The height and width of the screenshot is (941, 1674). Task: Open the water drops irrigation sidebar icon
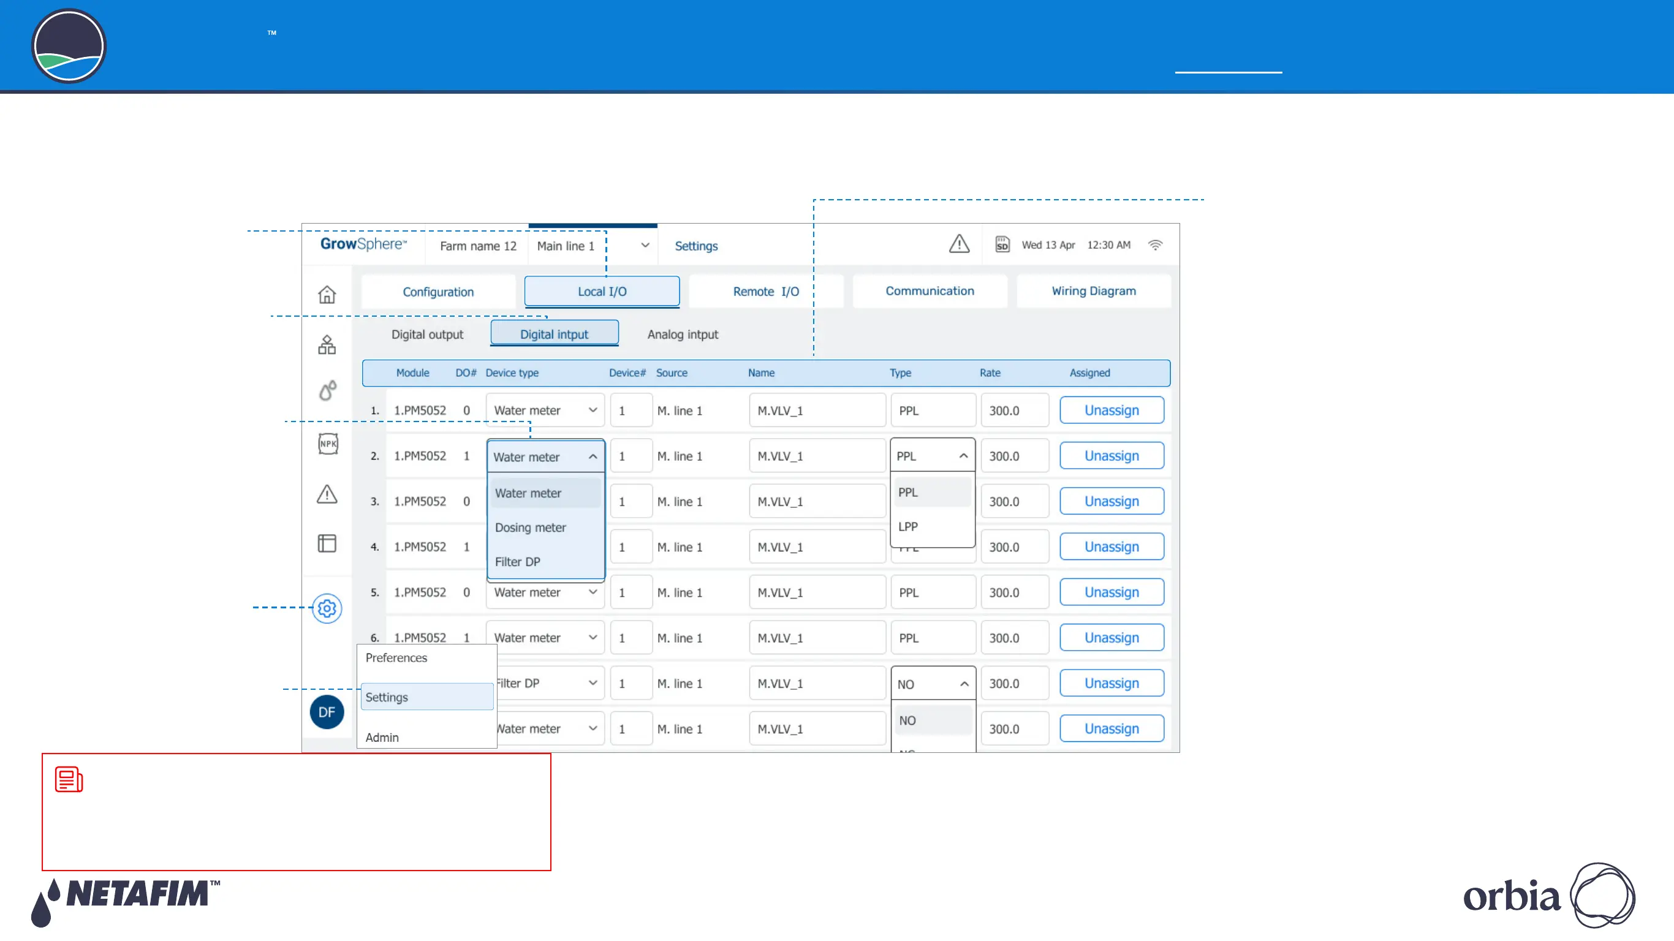pos(328,391)
